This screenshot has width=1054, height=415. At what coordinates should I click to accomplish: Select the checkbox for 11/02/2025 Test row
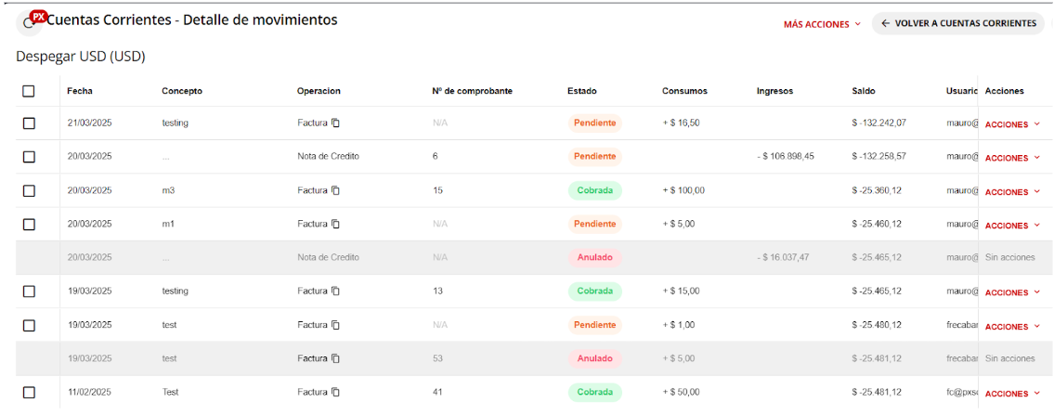click(x=29, y=393)
